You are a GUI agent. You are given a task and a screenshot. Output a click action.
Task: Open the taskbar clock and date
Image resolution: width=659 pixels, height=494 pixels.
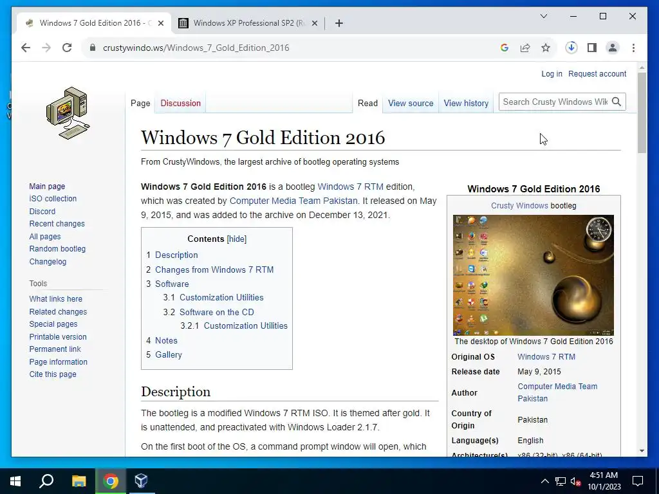pyautogui.click(x=604, y=481)
